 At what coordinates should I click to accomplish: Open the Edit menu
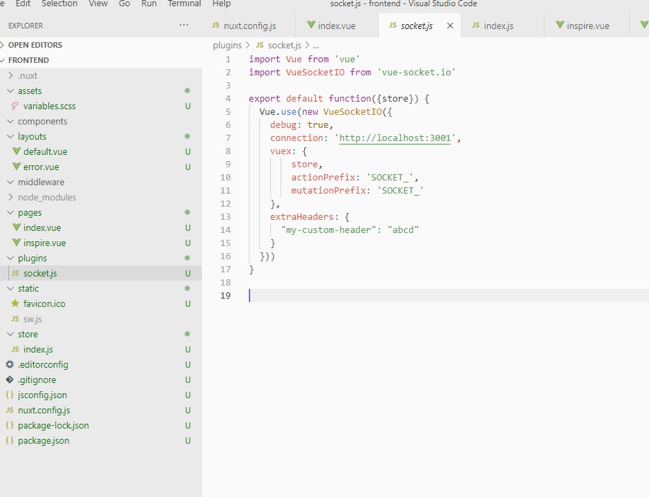click(x=23, y=3)
